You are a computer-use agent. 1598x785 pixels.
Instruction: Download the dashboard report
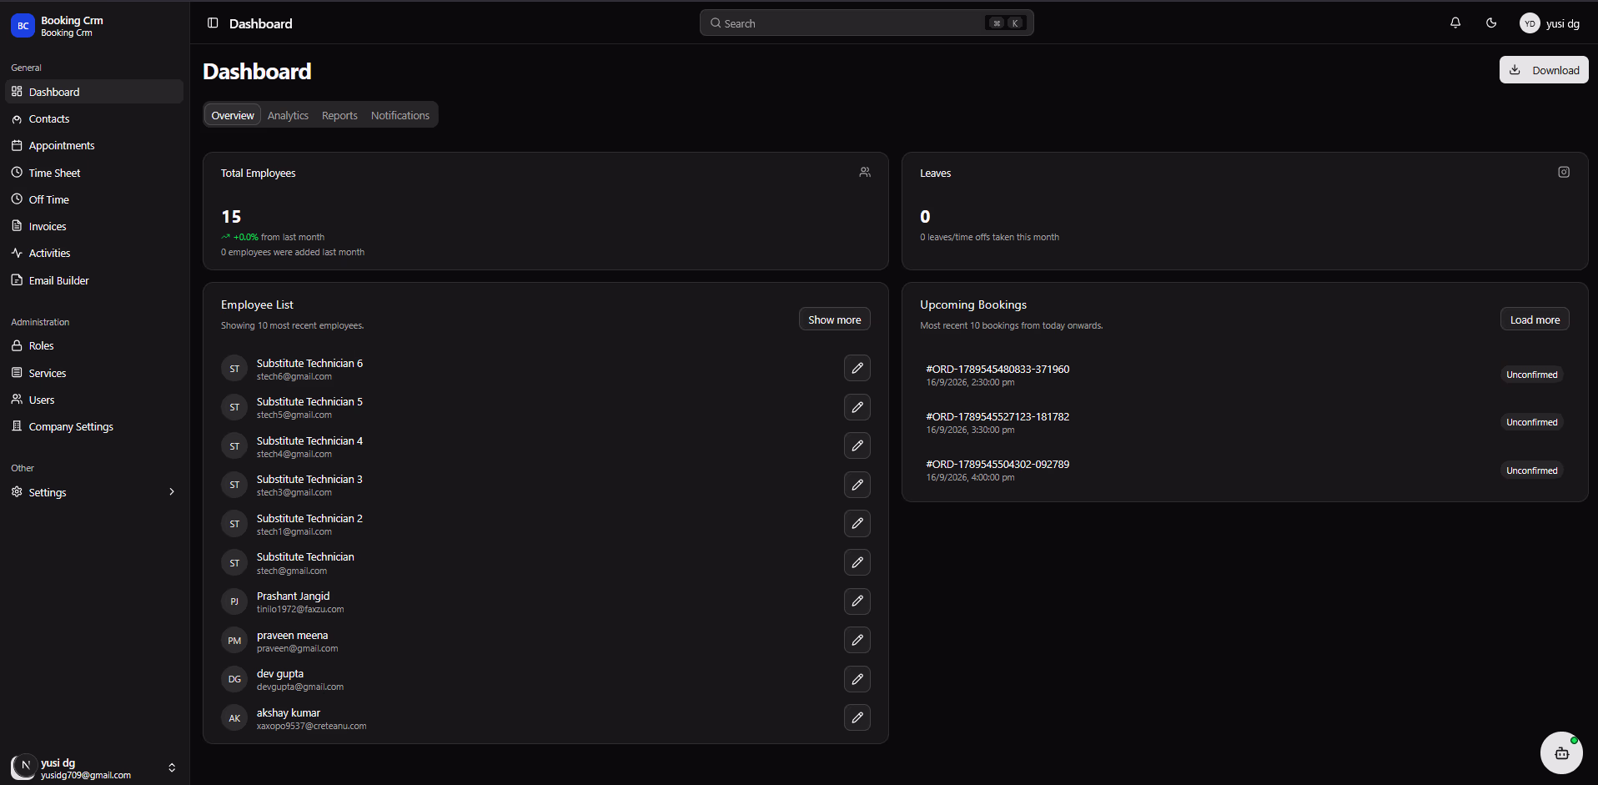(x=1544, y=70)
